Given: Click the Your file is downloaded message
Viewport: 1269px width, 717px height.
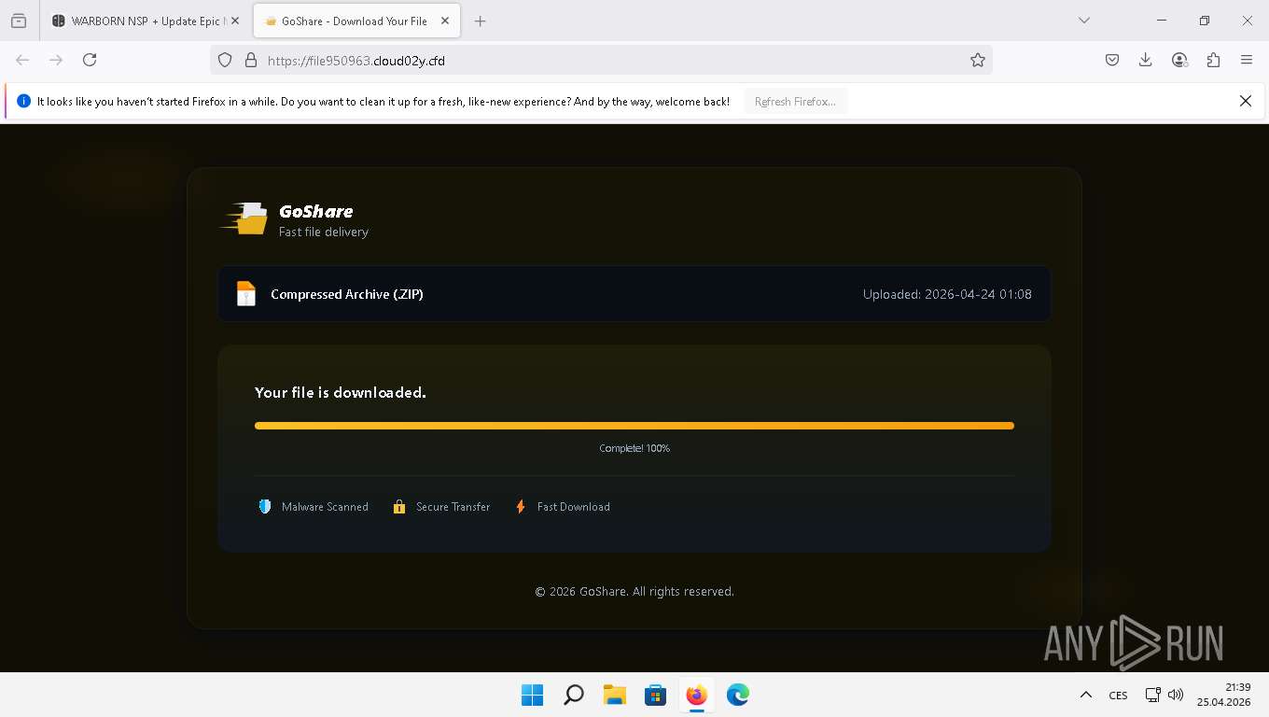Looking at the screenshot, I should pyautogui.click(x=341, y=392).
